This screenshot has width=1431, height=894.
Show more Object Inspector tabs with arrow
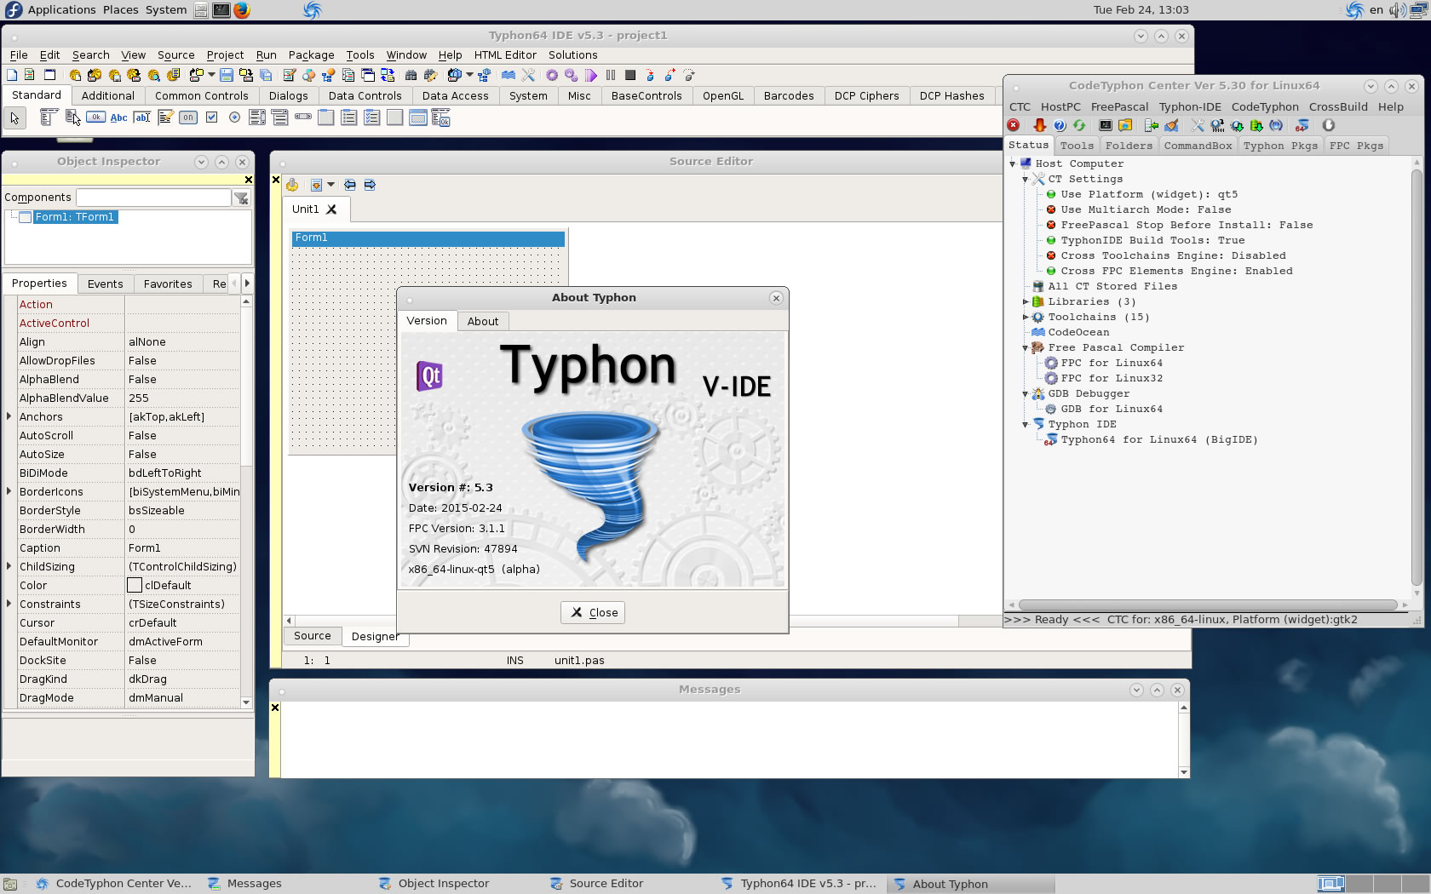click(x=247, y=283)
